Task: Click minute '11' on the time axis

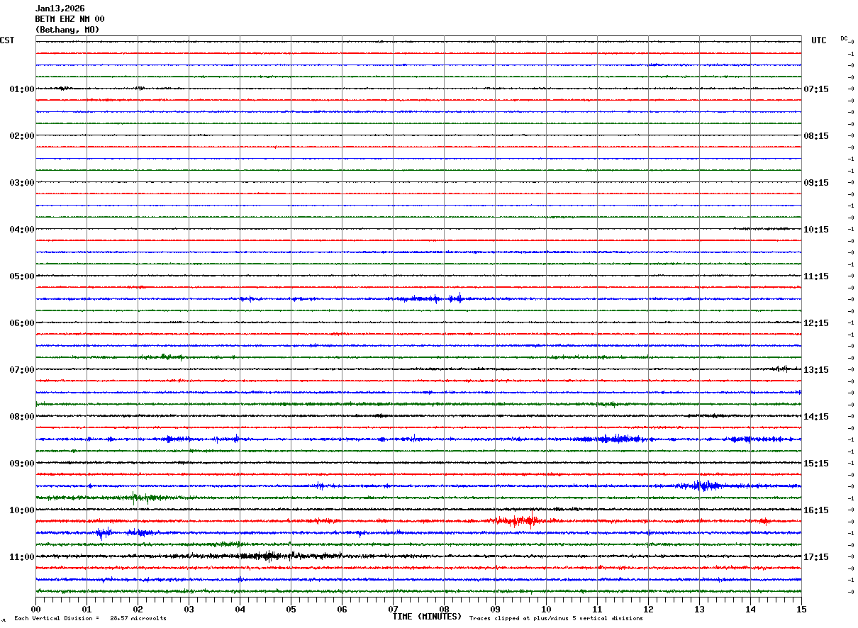Action: (x=598, y=609)
